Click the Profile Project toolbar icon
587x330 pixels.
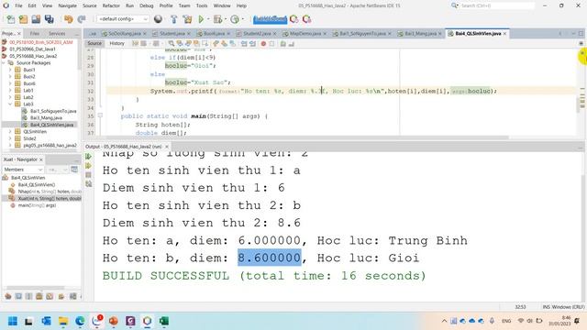[x=235, y=19]
